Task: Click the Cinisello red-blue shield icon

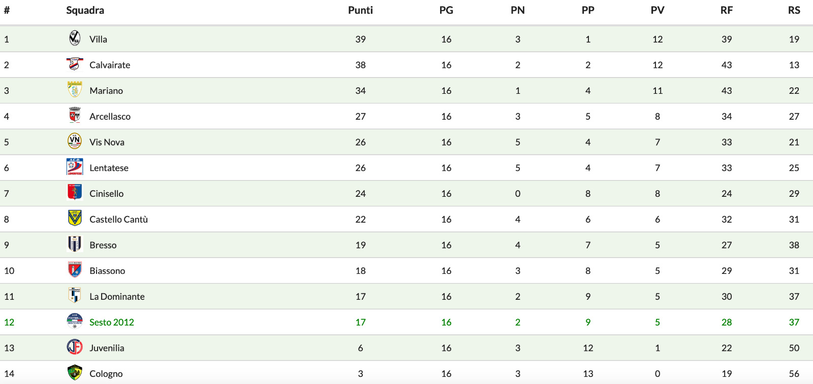Action: pos(75,193)
